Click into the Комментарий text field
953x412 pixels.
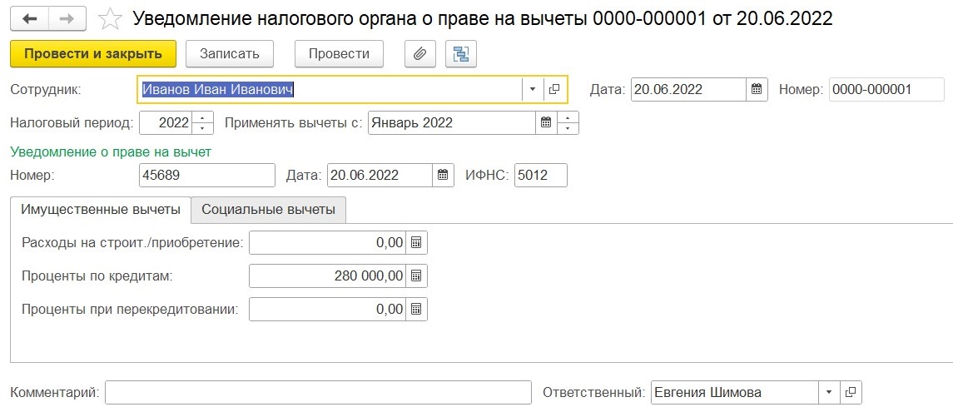[x=319, y=393]
